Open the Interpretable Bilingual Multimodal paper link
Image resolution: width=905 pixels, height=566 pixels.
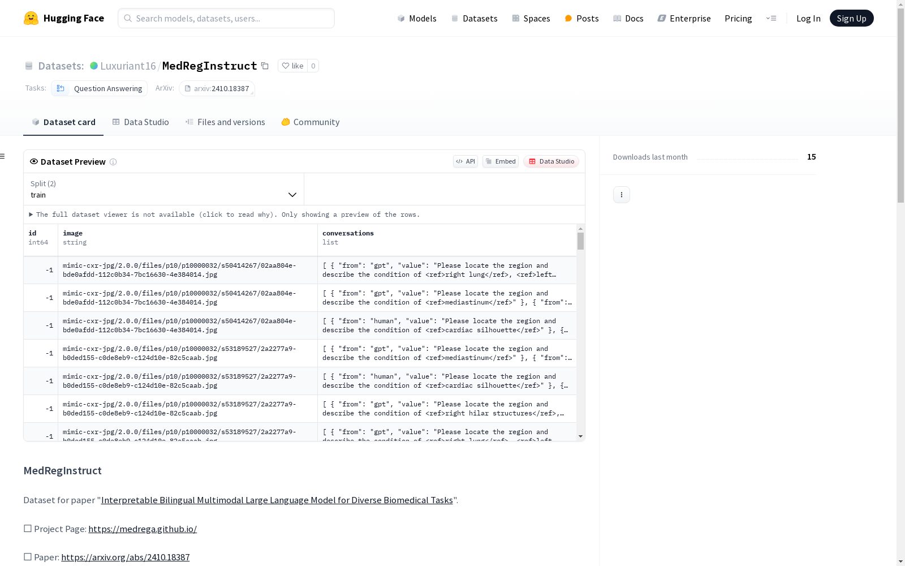click(277, 500)
